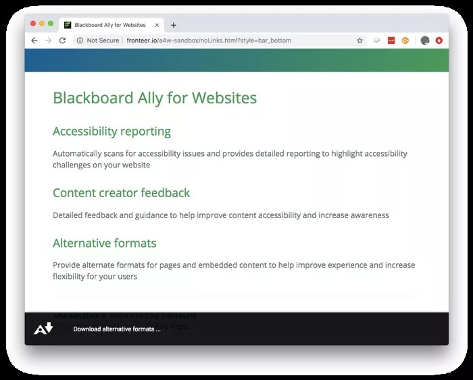Image resolution: width=473 pixels, height=380 pixels.
Task: Click the Accessibility reporting heading
Action: tap(111, 131)
